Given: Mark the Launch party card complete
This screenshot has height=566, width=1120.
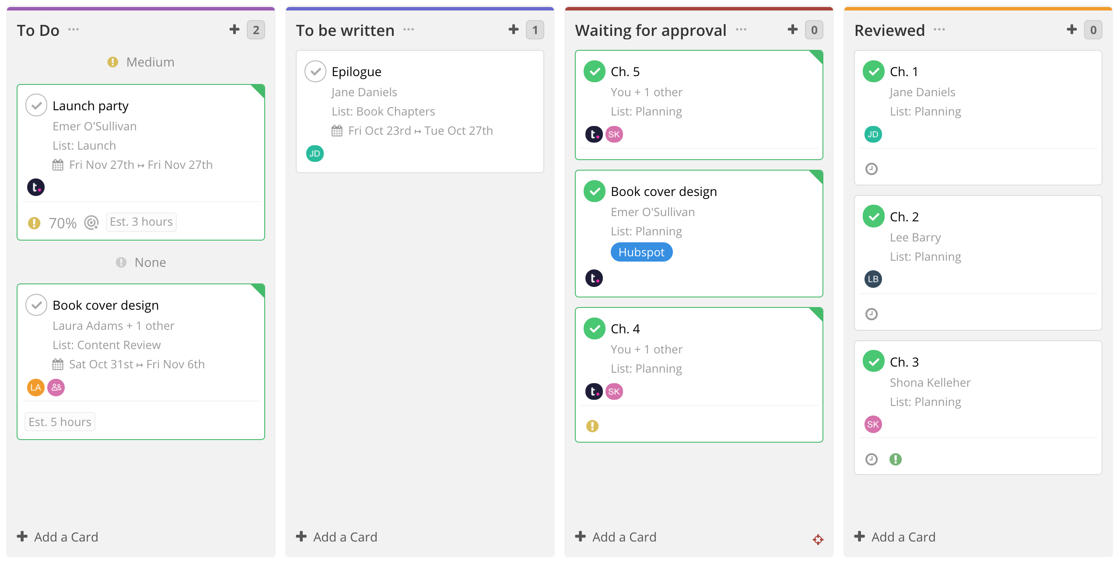Looking at the screenshot, I should click(37, 105).
